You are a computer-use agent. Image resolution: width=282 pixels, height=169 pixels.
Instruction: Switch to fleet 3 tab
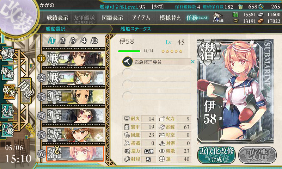click(x=73, y=41)
